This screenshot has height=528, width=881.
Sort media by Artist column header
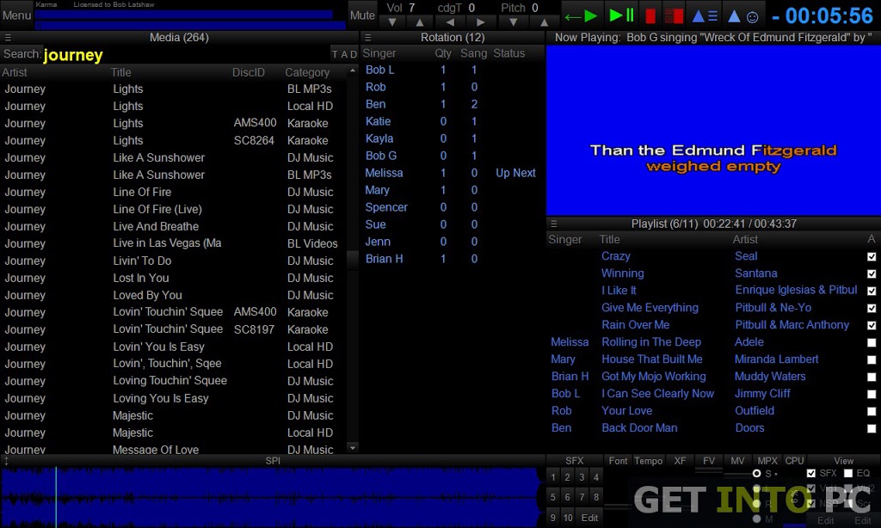[15, 72]
